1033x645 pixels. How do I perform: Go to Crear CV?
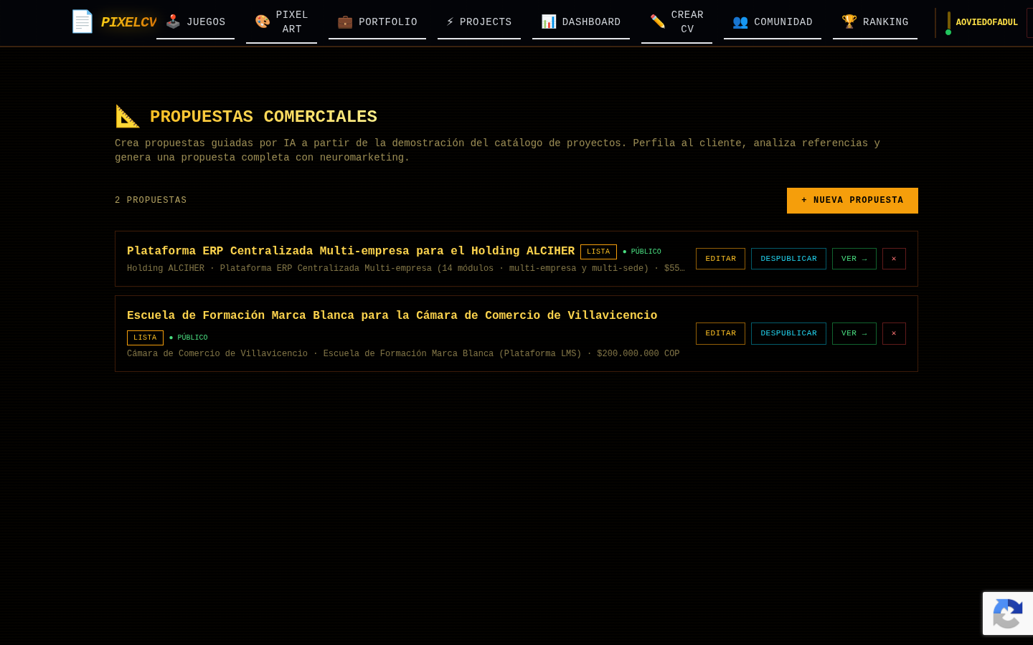point(676,21)
